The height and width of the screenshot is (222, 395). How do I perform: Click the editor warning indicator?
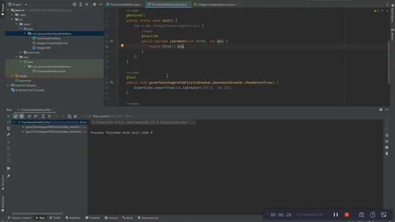coord(376,11)
